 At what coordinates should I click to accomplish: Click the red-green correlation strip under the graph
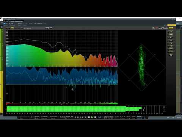62,104
